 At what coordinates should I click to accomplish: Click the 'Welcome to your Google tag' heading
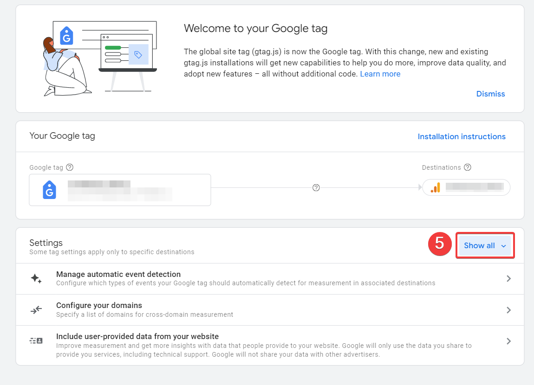(256, 28)
